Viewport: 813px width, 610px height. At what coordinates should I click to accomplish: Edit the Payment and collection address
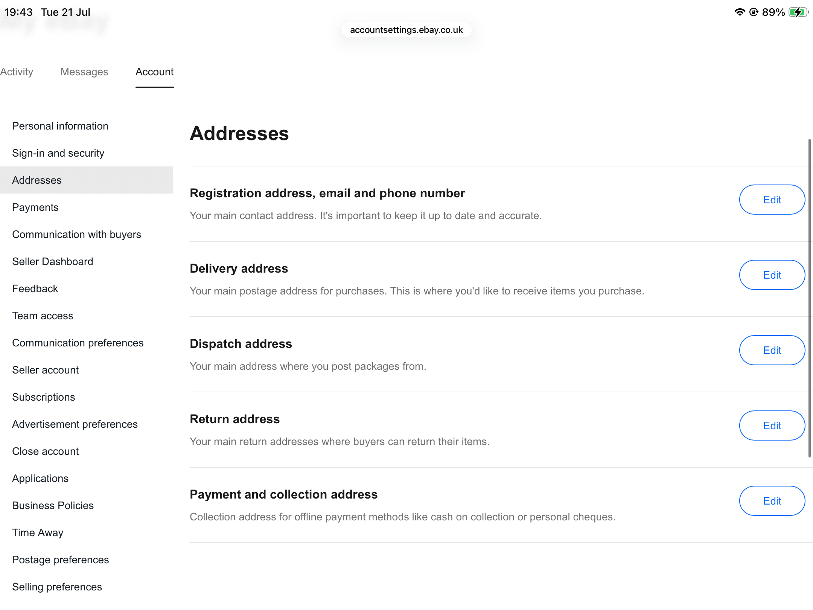tap(772, 501)
